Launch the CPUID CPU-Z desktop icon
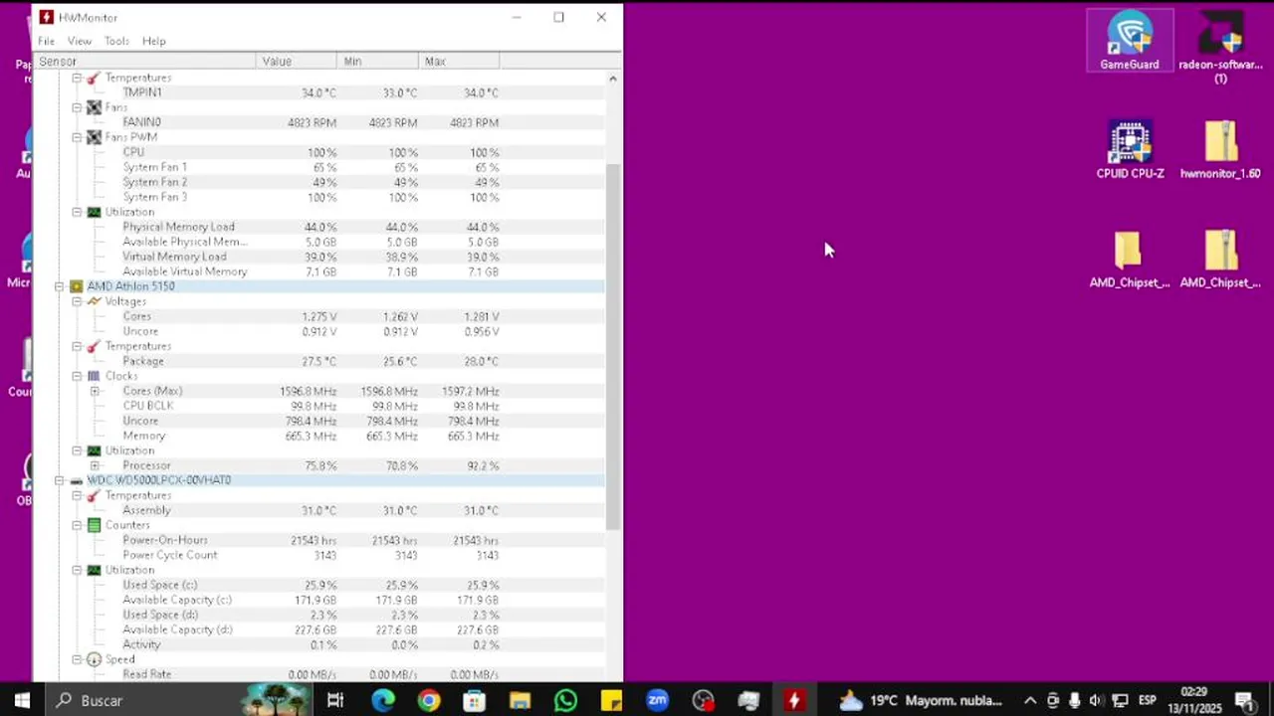 [1130, 150]
